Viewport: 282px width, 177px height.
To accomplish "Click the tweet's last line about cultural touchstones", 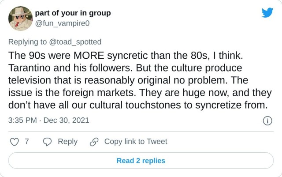I will tap(138, 105).
